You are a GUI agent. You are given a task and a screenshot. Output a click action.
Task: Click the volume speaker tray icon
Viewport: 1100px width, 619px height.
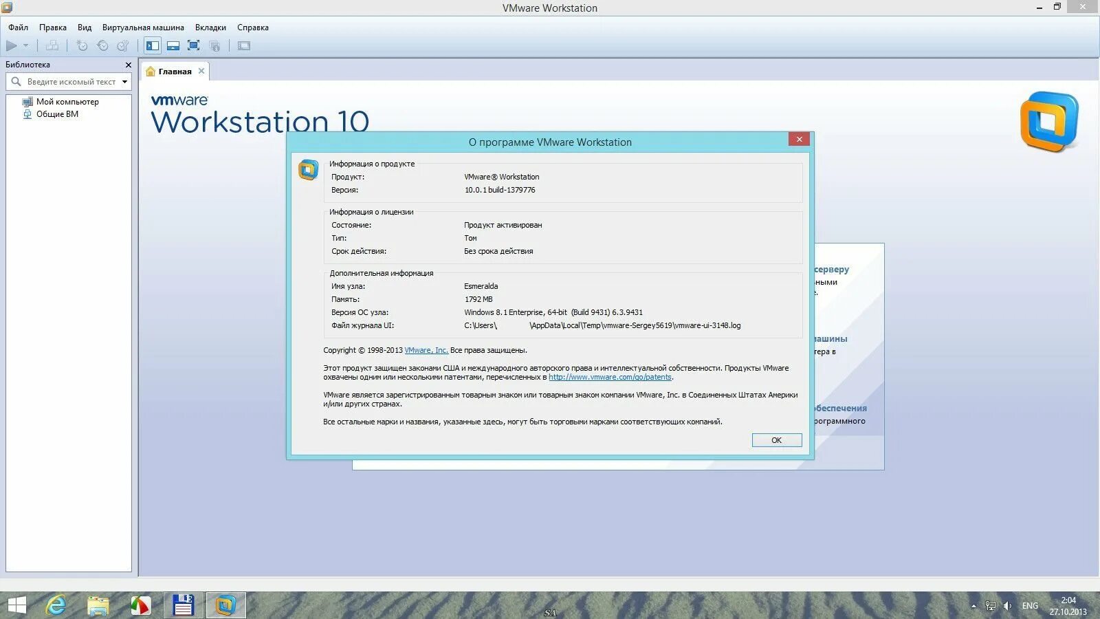1007,606
